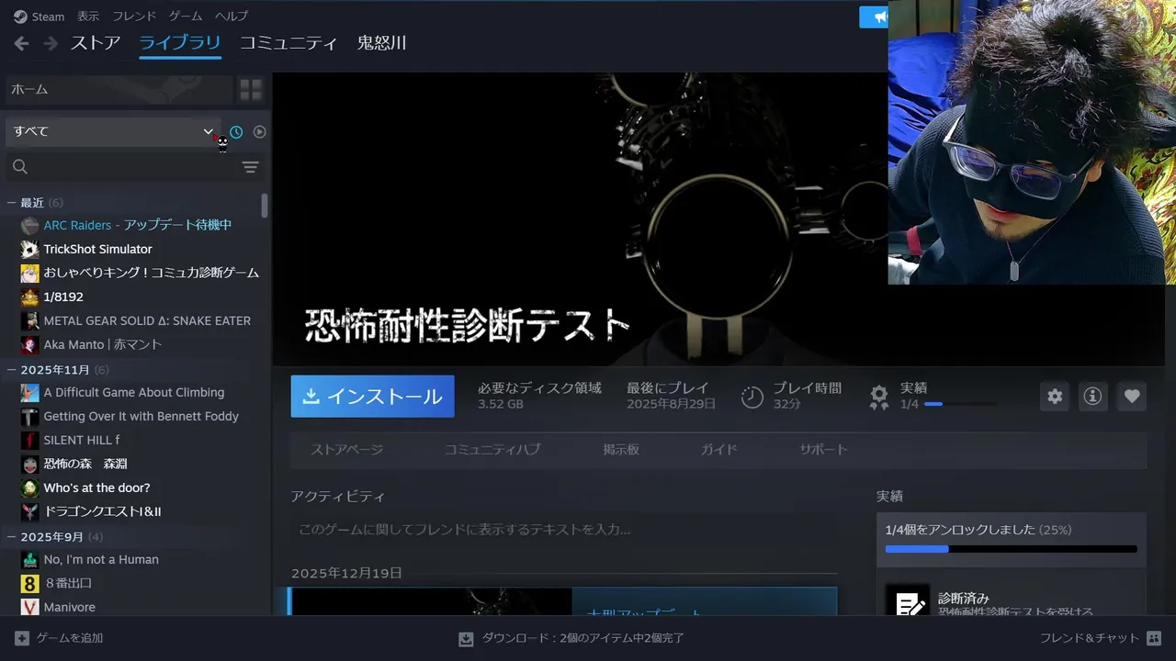The image size is (1176, 661).
Task: Switch to grid collections view icon
Action: [251, 89]
